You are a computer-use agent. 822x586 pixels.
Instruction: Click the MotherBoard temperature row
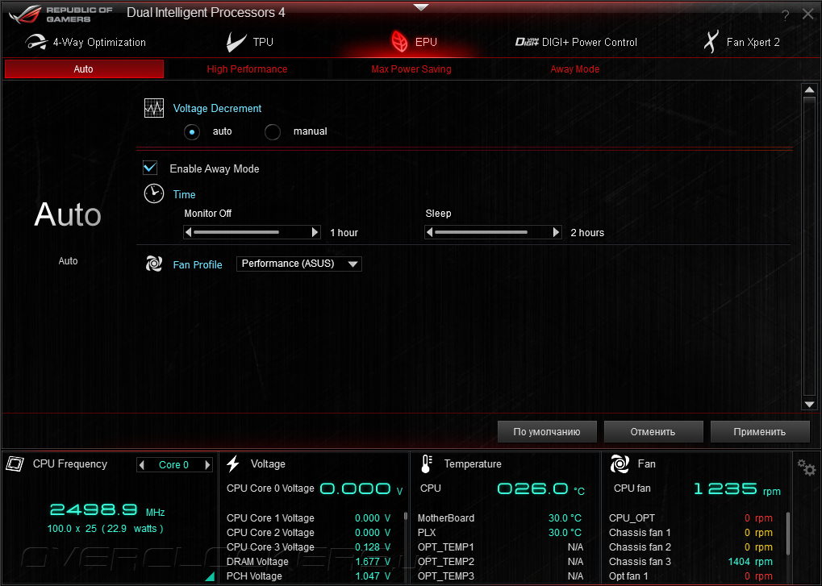point(499,518)
